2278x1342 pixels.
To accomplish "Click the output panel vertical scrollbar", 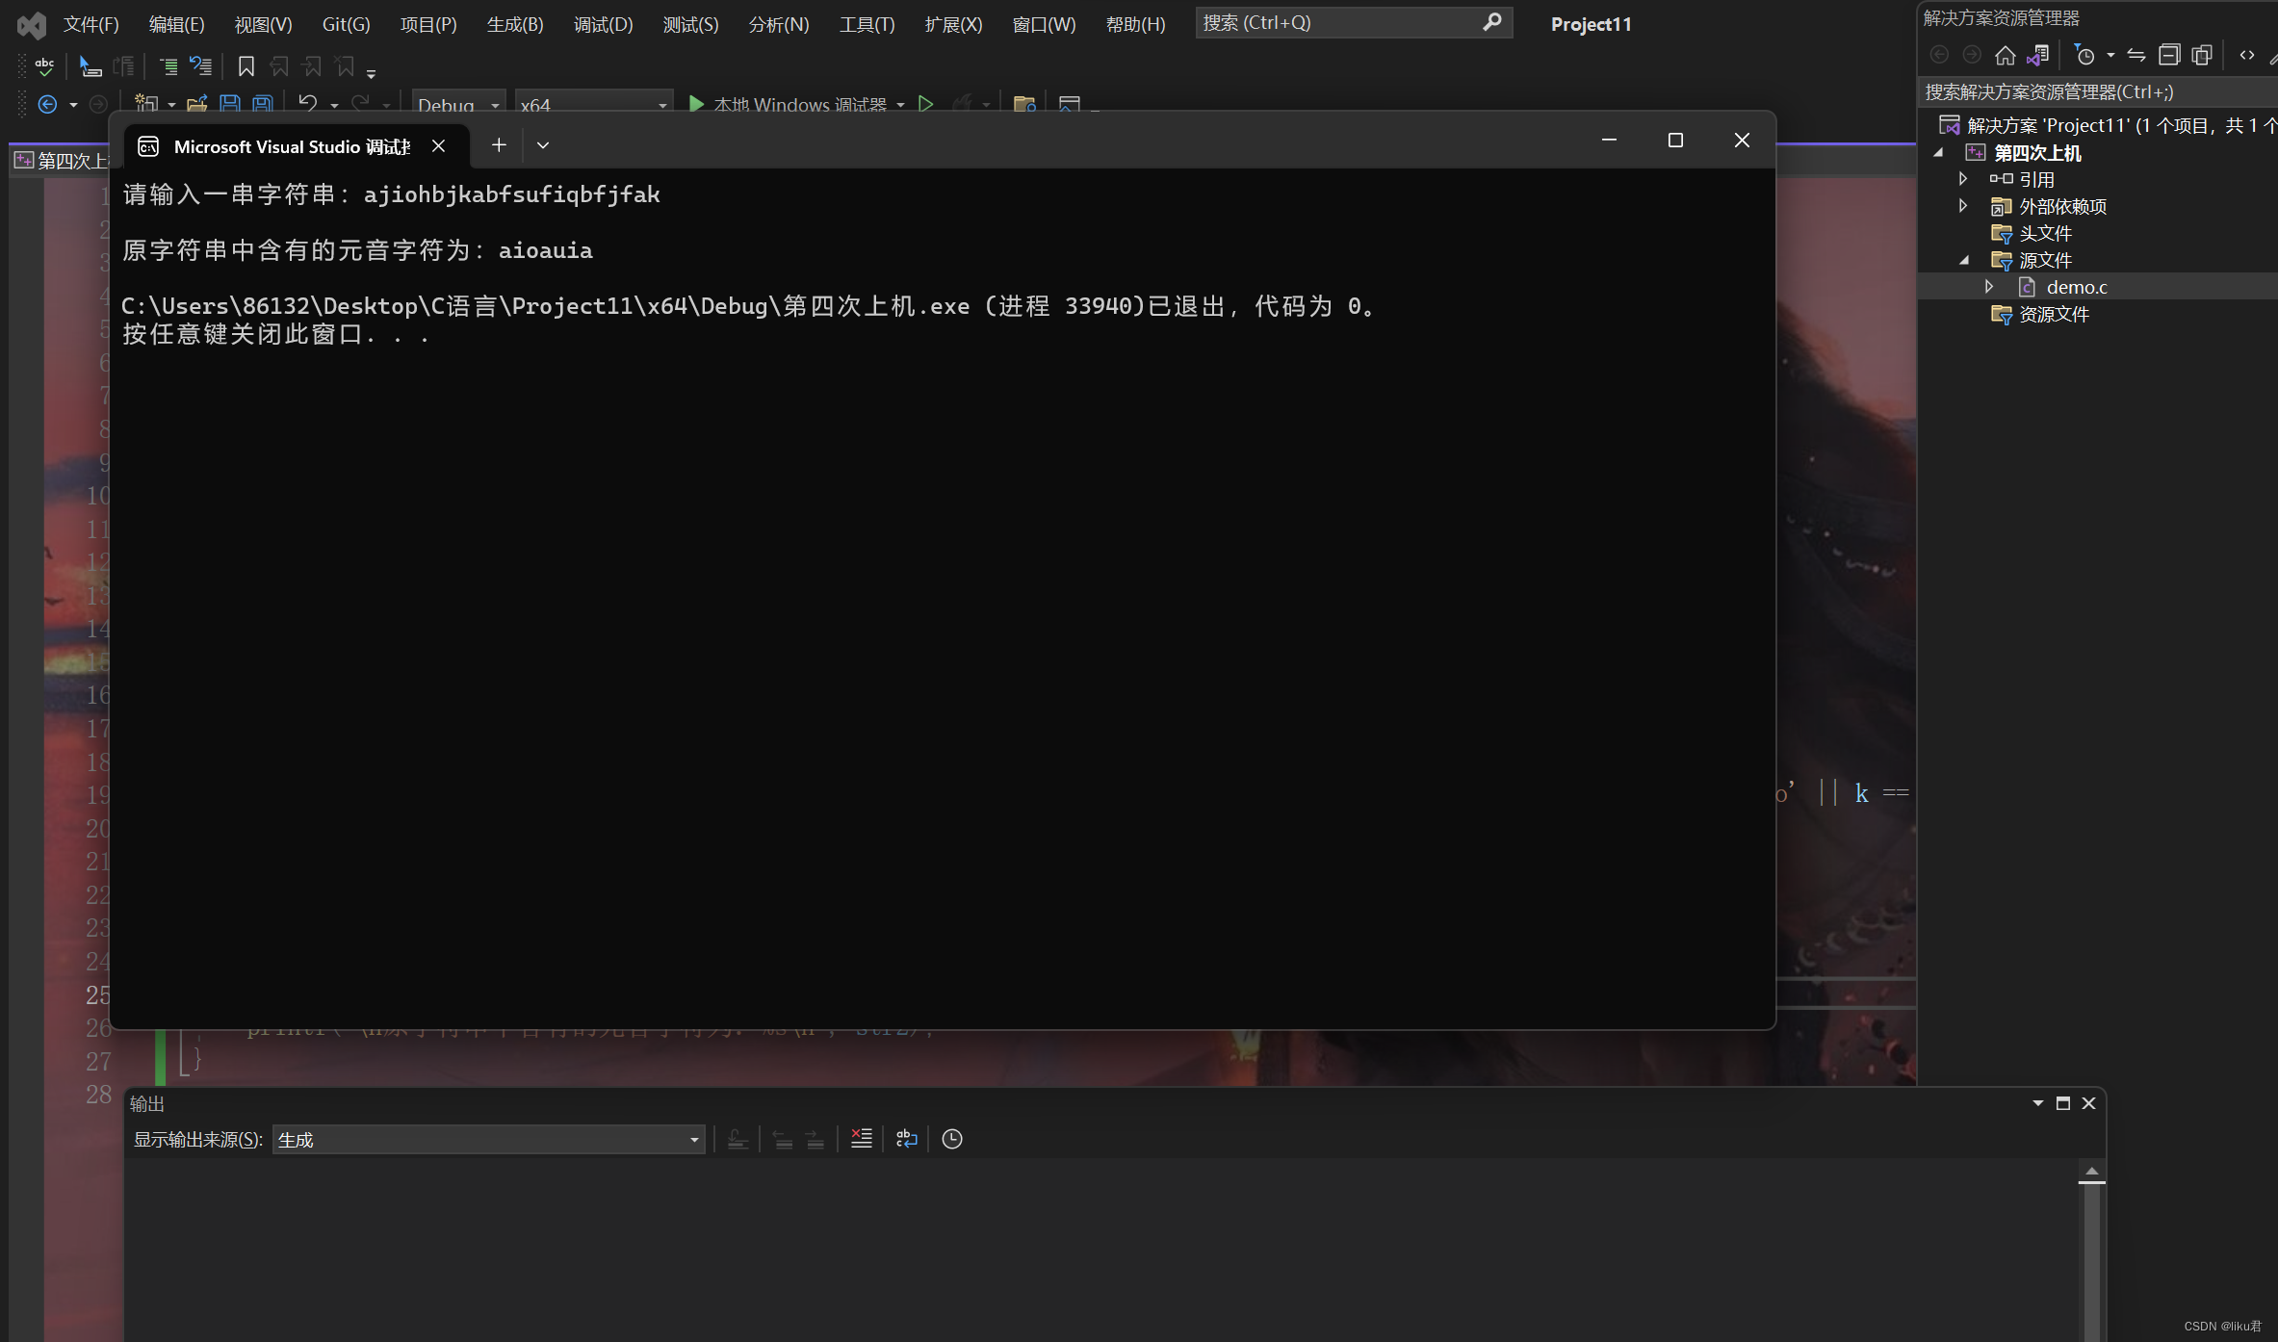I will click(2090, 1252).
